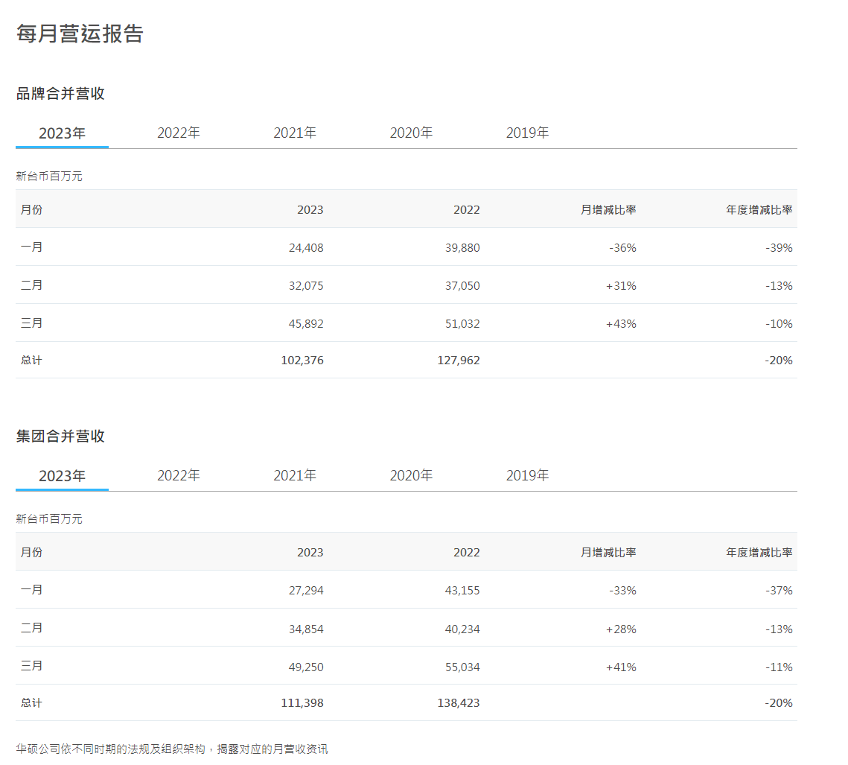
Task: Show 2020年 data for 集团合并营收
Action: coord(411,476)
